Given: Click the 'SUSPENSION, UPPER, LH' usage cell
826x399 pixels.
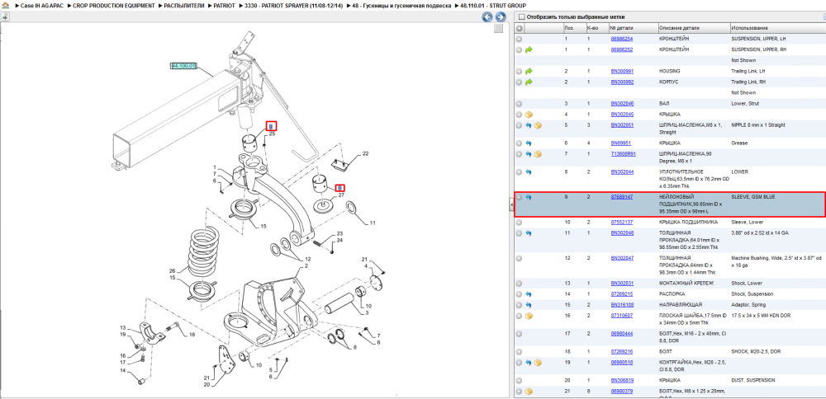Looking at the screenshot, I should 758,39.
